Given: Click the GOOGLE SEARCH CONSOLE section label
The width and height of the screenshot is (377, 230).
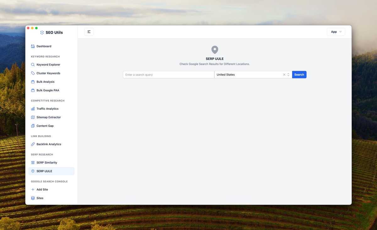Looking at the screenshot, I should click(49, 181).
